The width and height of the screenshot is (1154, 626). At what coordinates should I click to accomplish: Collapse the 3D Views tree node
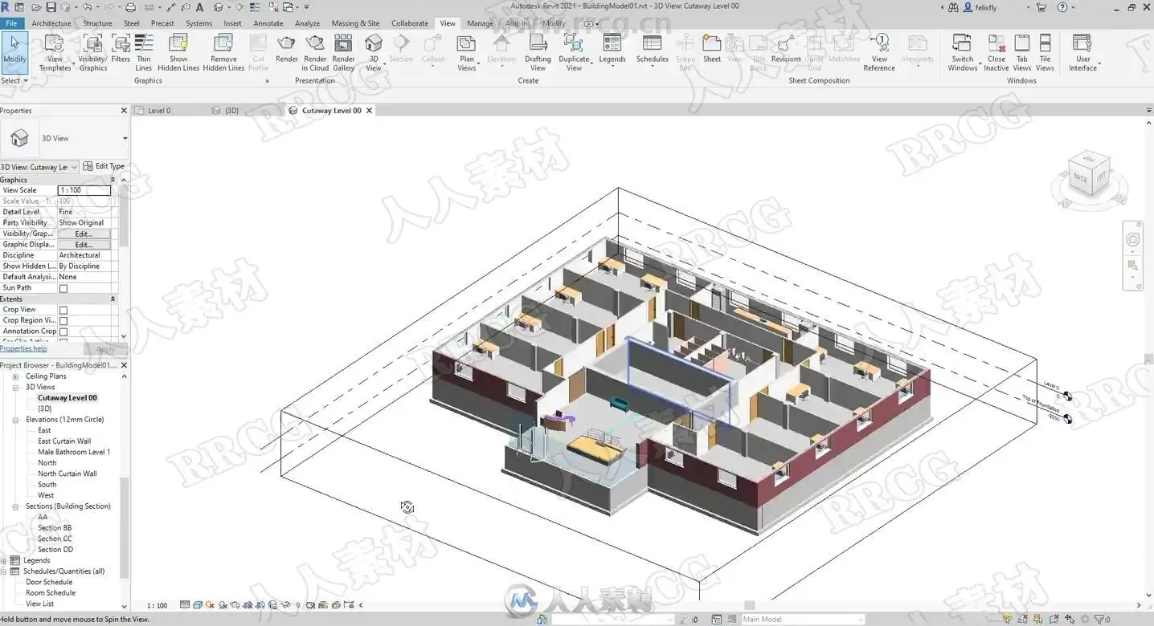point(15,388)
